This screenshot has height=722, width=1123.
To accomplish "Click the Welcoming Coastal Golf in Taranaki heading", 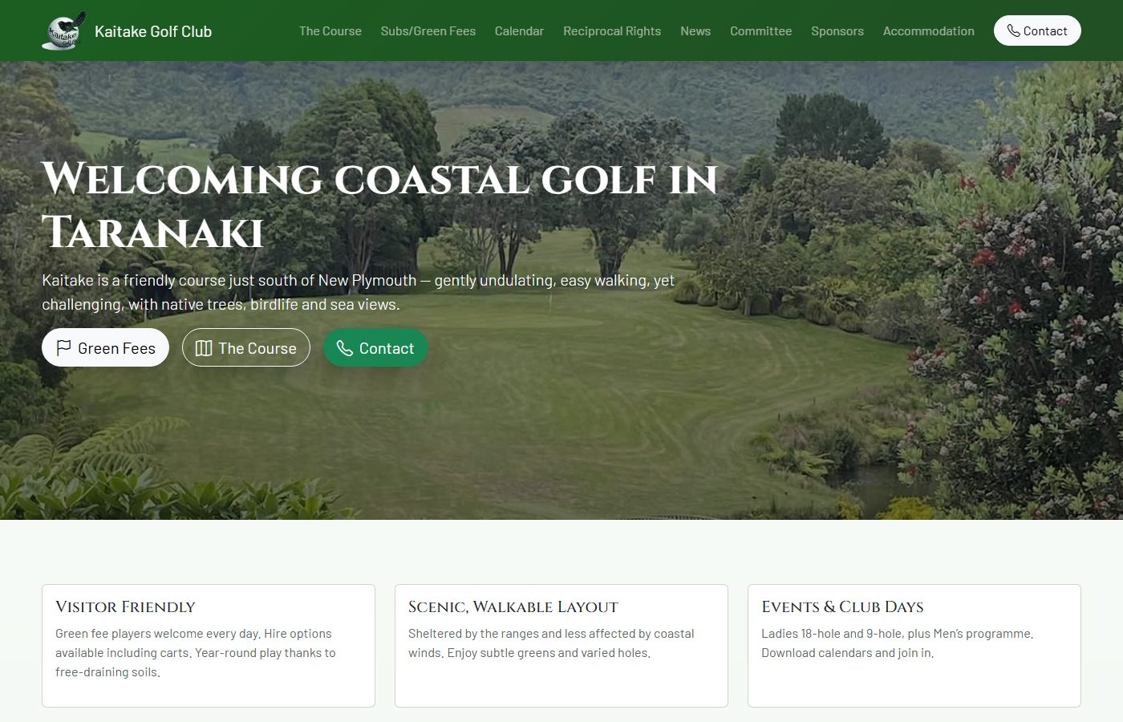I will [x=379, y=205].
